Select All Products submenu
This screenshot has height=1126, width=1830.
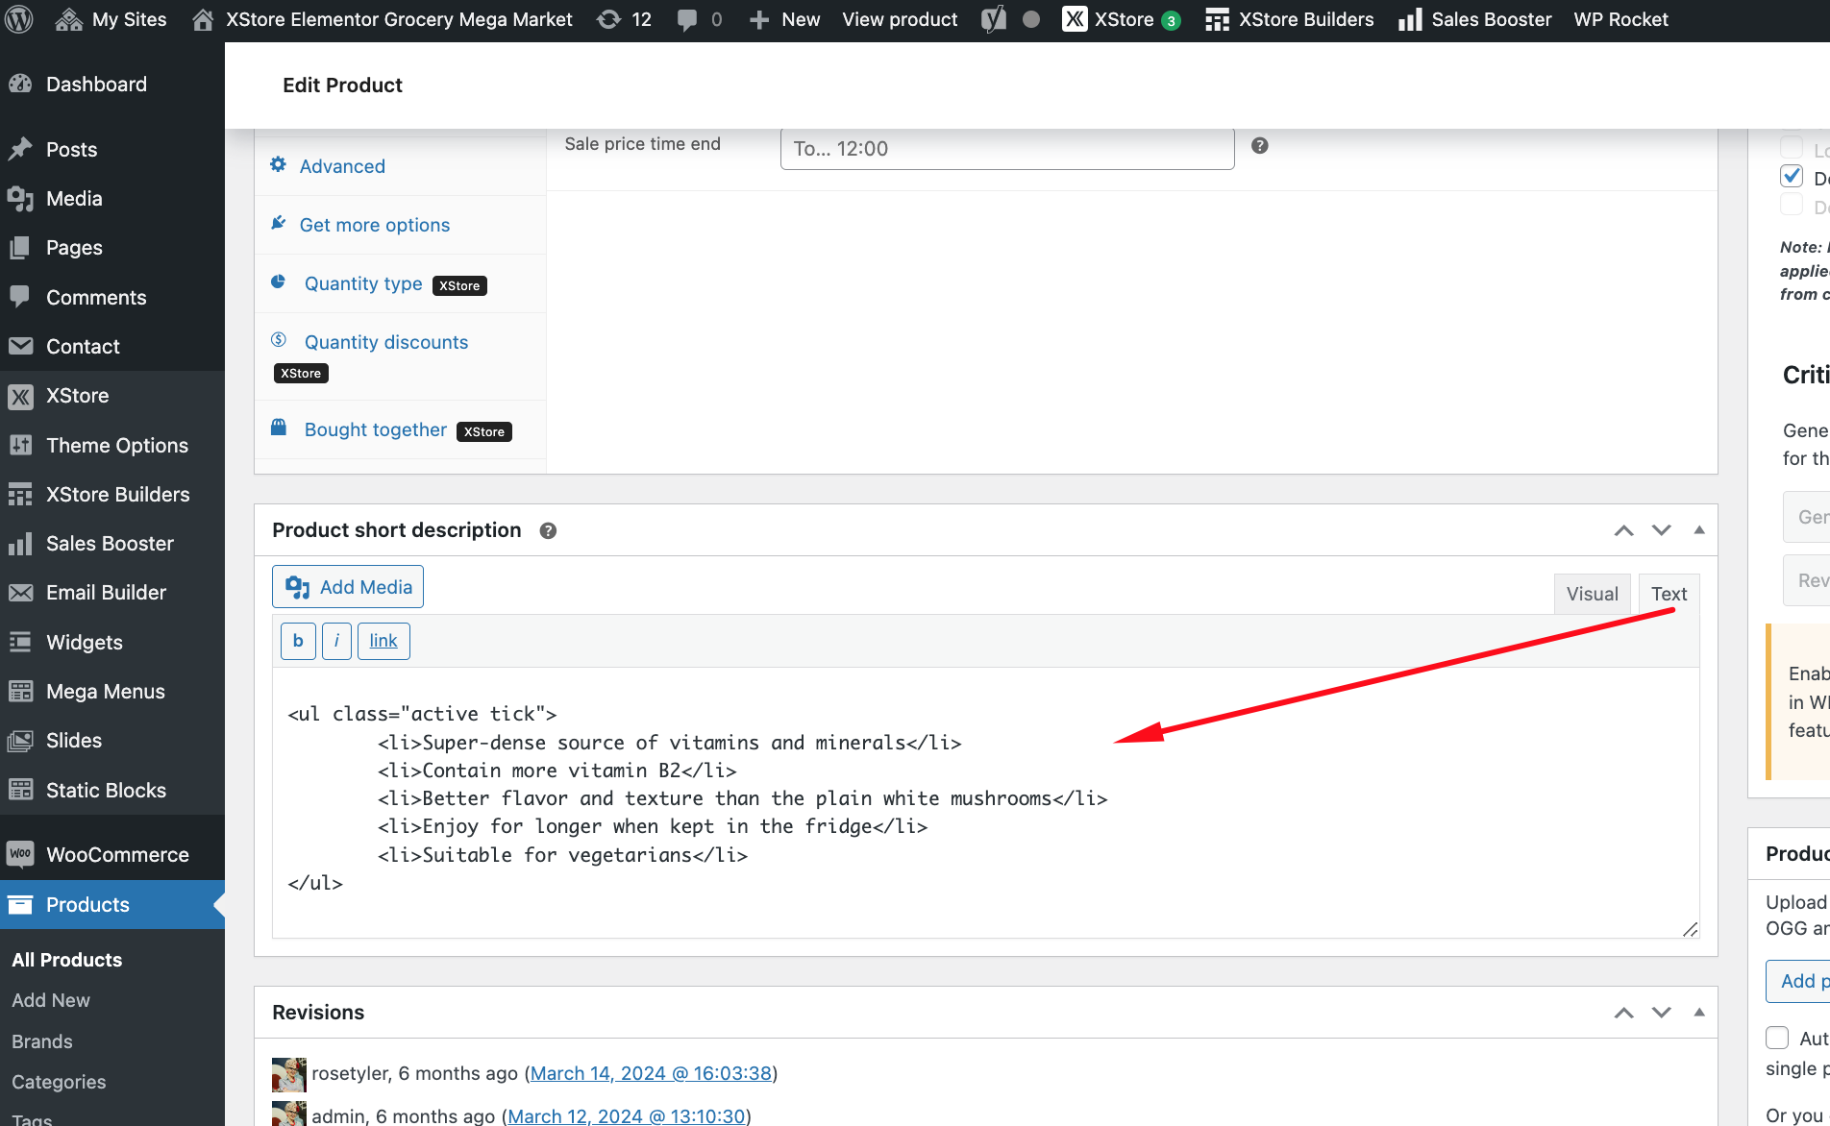click(67, 960)
